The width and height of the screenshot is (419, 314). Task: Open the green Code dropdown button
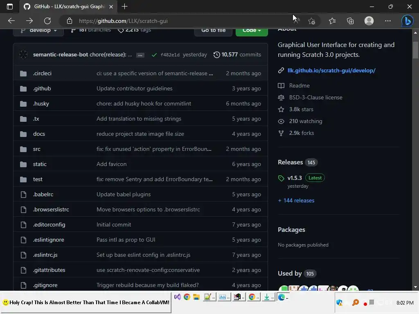pos(252,31)
